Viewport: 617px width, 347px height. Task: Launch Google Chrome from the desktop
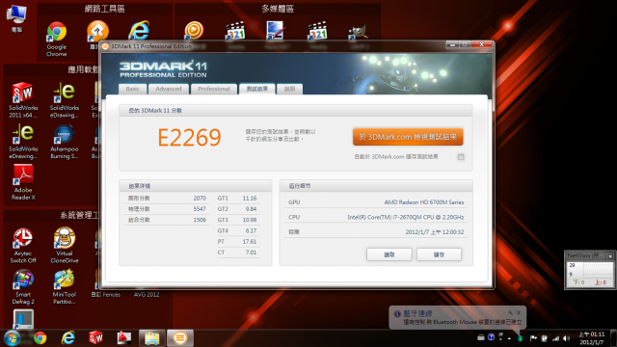tap(57, 39)
